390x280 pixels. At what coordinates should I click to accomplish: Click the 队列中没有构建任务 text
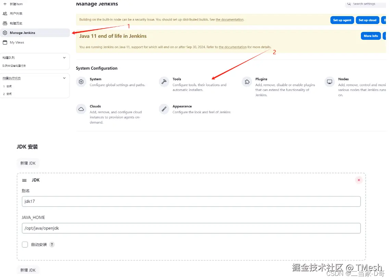pos(14,66)
